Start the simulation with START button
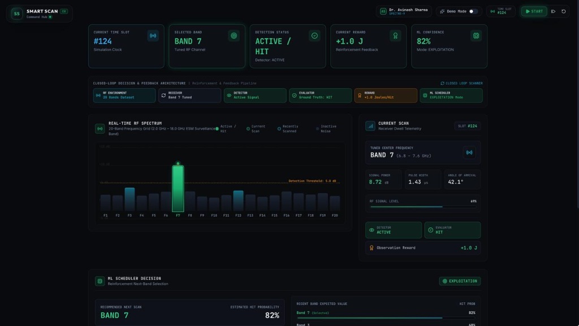 [534, 11]
